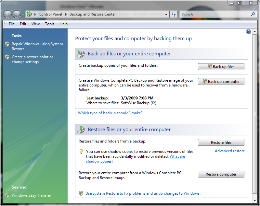Screen dimensions: 260x206
Task: Click the Refresh button in address bar
Action: tap(174, 14)
